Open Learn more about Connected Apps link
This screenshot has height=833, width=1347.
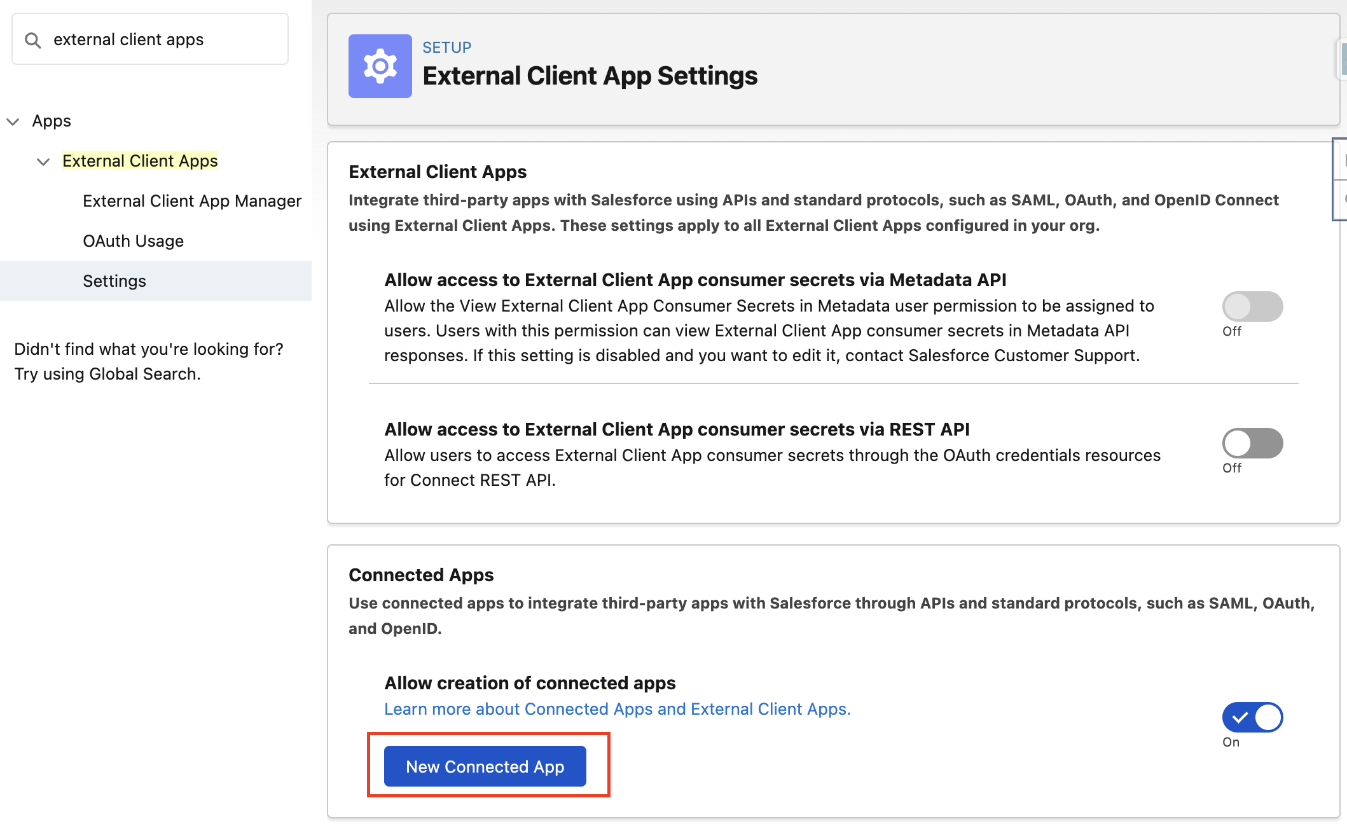(x=617, y=709)
